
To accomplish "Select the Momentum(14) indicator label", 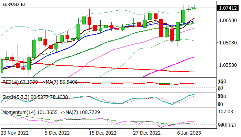I will 51,112.
